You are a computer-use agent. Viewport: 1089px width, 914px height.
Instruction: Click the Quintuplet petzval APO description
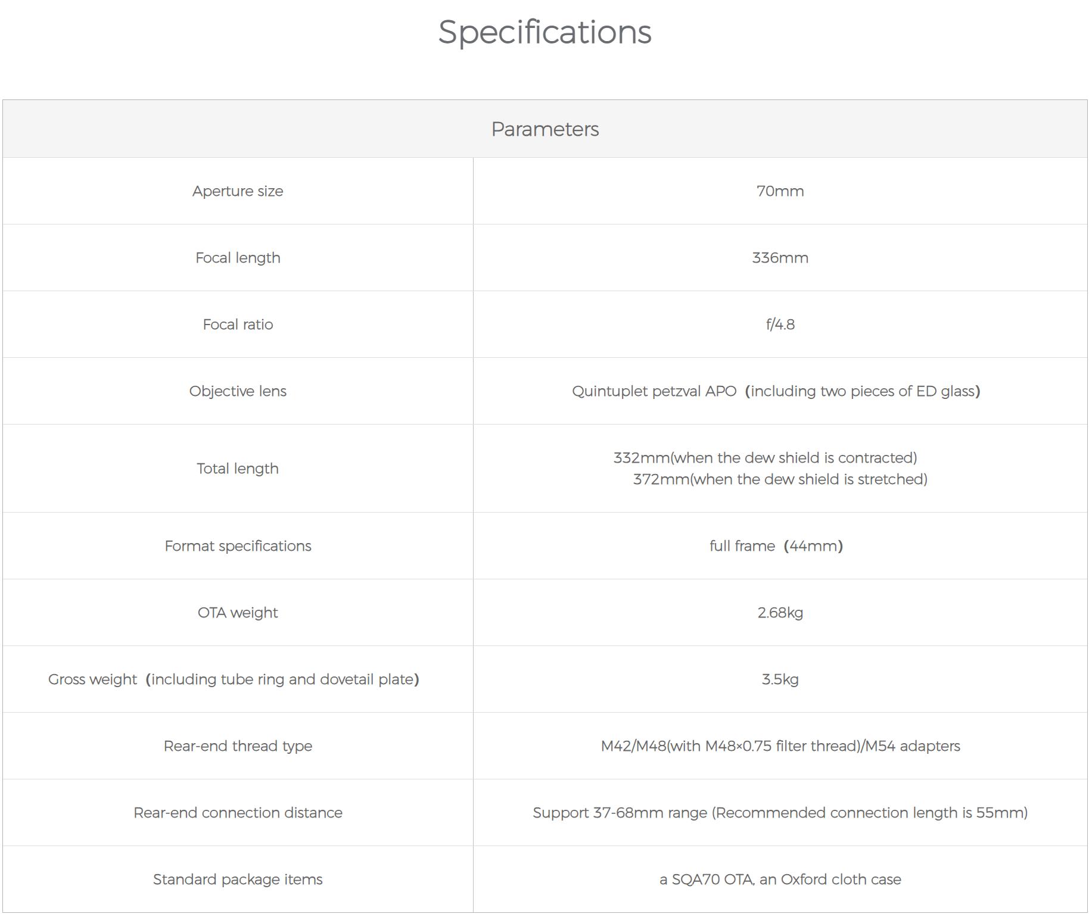[x=776, y=391]
